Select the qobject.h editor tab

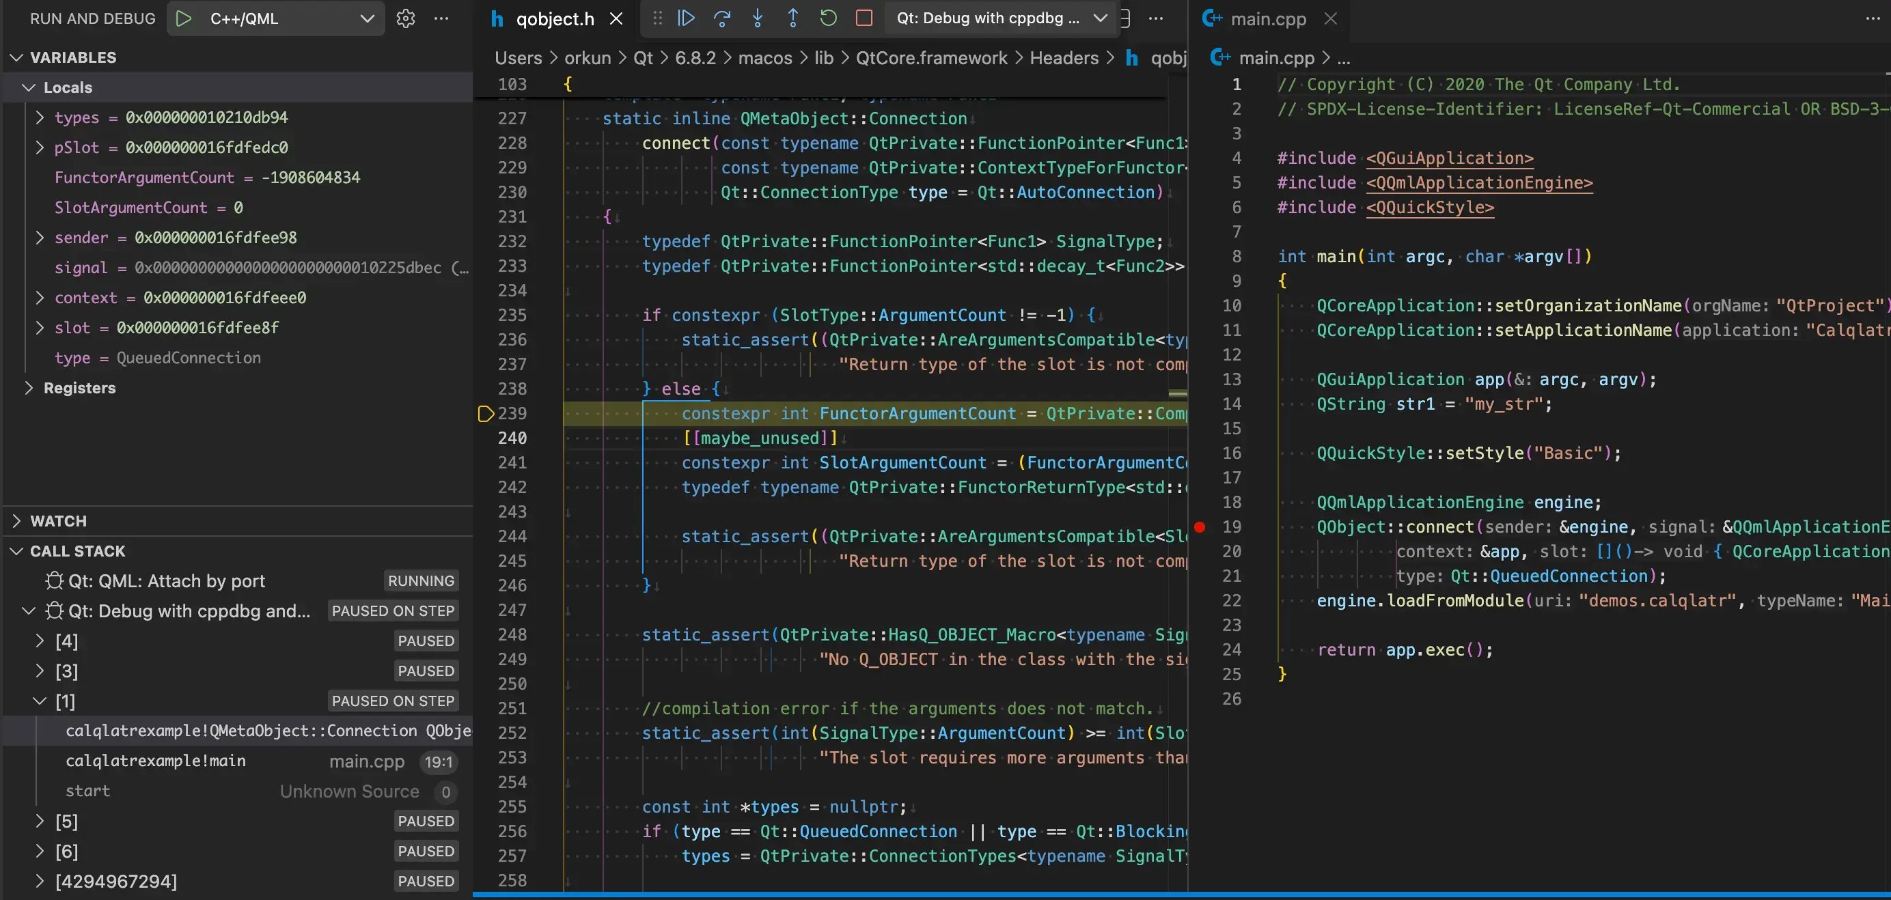(553, 18)
